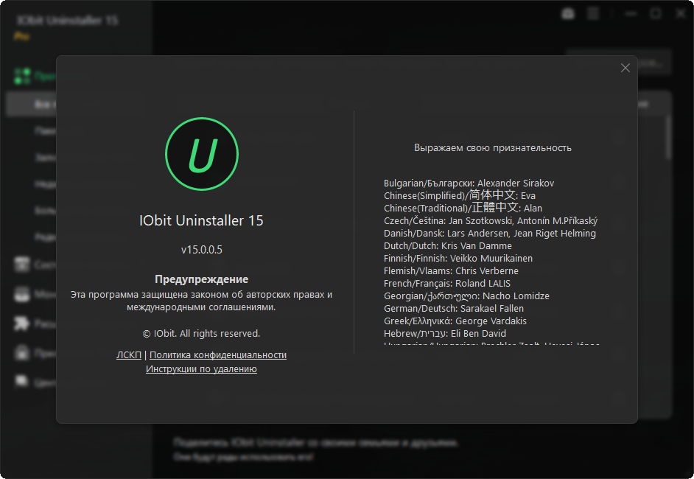Screen dimensions: 694x479
Task: Click the green IObit Uninstaller U logo
Action: [x=202, y=154]
